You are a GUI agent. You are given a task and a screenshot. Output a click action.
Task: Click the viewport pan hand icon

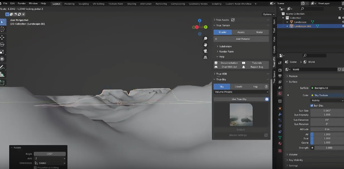click(x=205, y=45)
